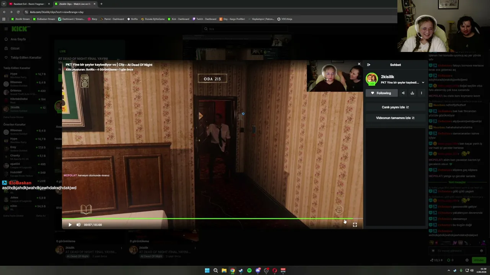Open Steam from the taskbar
This screenshot has height=275, width=490.
[241, 270]
